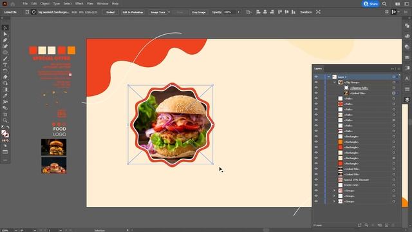The image size is (412, 232).
Task: Hide the orange Rectangle layer item
Action: (316, 142)
